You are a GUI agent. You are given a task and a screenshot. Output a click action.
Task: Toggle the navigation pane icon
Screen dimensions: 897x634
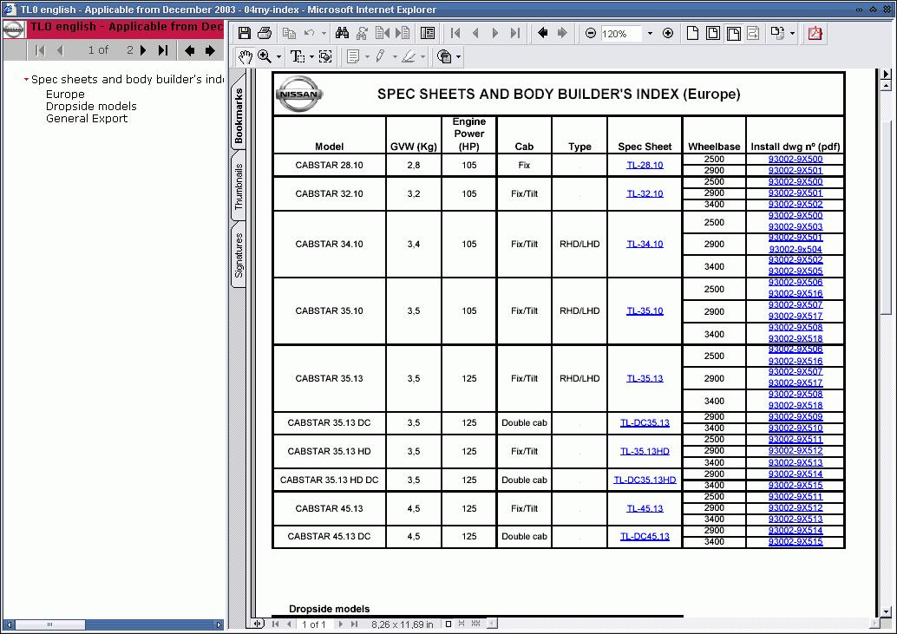428,33
